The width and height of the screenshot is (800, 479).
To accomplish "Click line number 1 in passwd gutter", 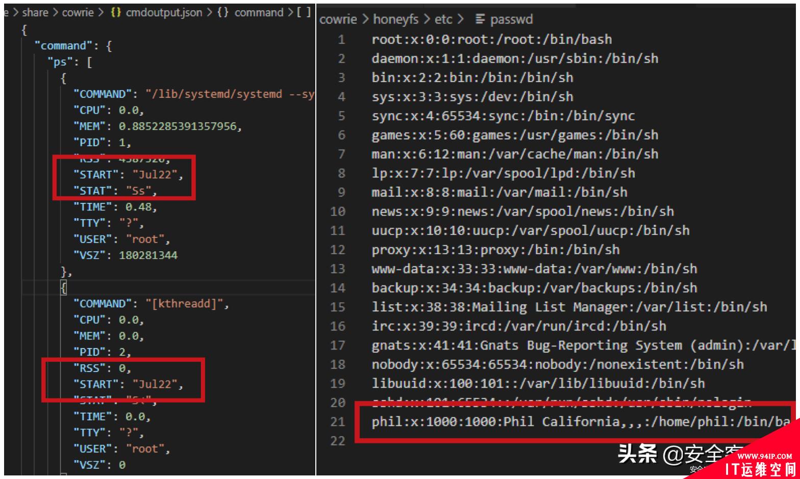I will 341,39.
